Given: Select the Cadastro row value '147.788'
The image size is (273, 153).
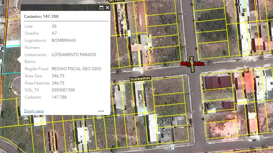Looking at the screenshot, I should click(59, 97).
